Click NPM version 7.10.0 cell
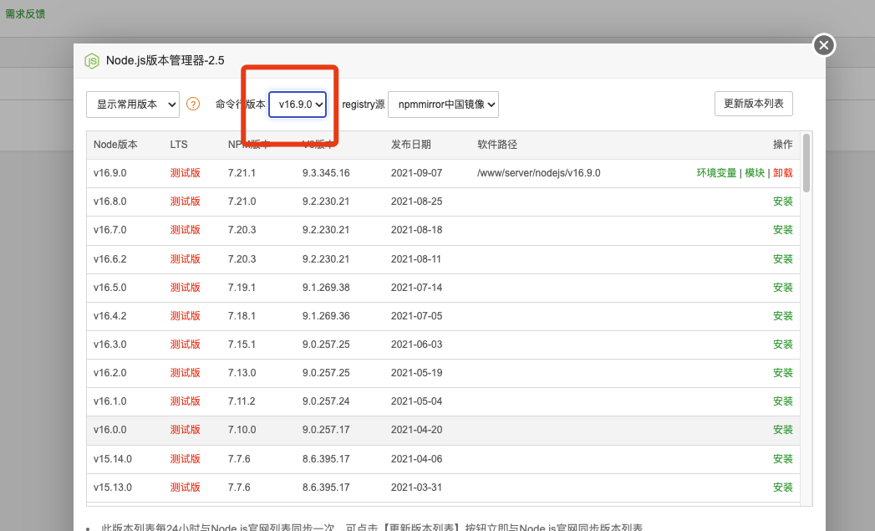The image size is (875, 531). click(242, 430)
